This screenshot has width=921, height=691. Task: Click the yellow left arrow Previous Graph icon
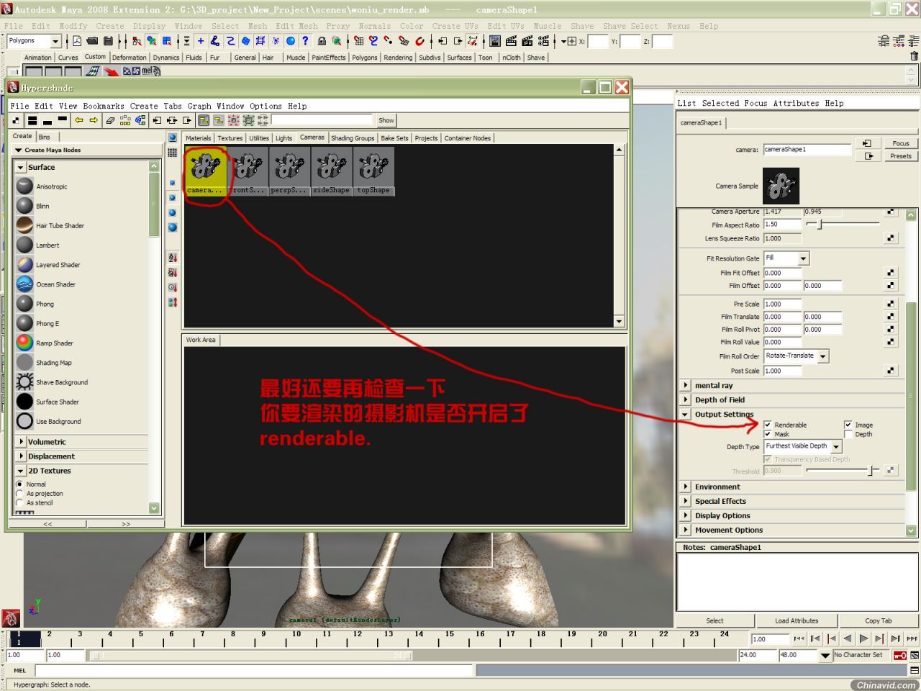point(79,120)
